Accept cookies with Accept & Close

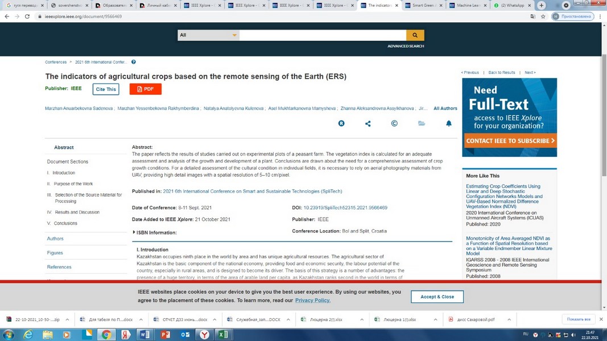click(437, 297)
